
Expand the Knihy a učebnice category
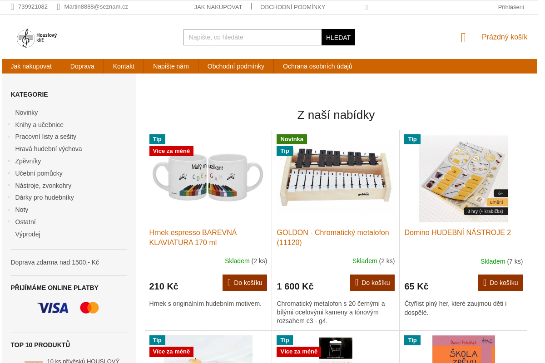(9, 124)
